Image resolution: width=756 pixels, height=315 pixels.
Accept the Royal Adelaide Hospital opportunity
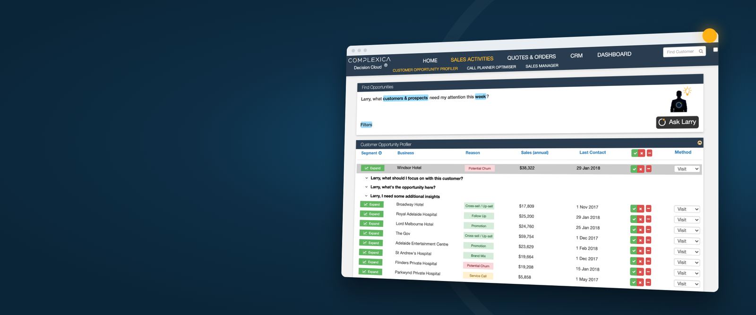point(634,219)
